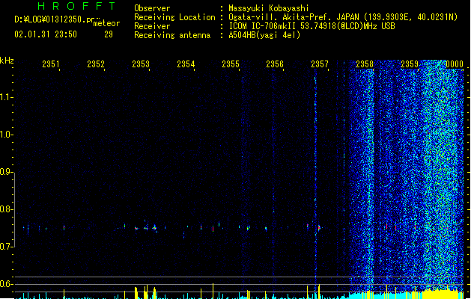Select location Ogata-vill. Akita-Pref. JAPAN text
Screen dimensions: 471x299
pyautogui.click(x=294, y=17)
